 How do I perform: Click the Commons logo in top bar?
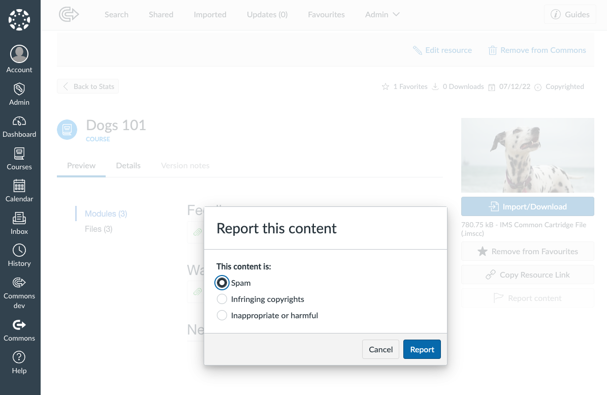[x=69, y=15]
